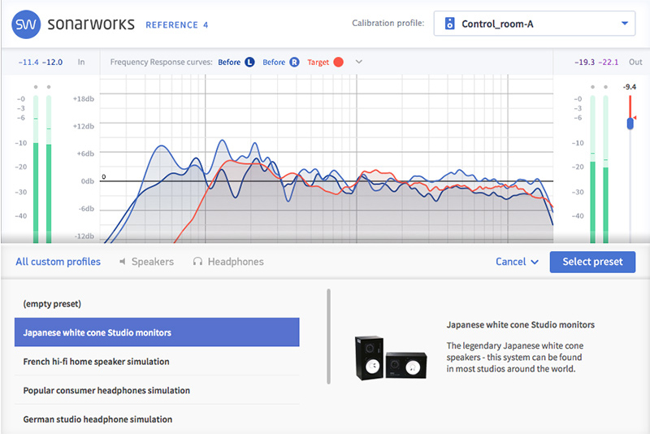Open the Cancel dropdown arrow

(535, 262)
